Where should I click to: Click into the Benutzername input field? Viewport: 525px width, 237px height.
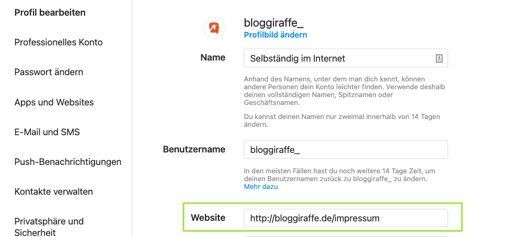(x=345, y=150)
